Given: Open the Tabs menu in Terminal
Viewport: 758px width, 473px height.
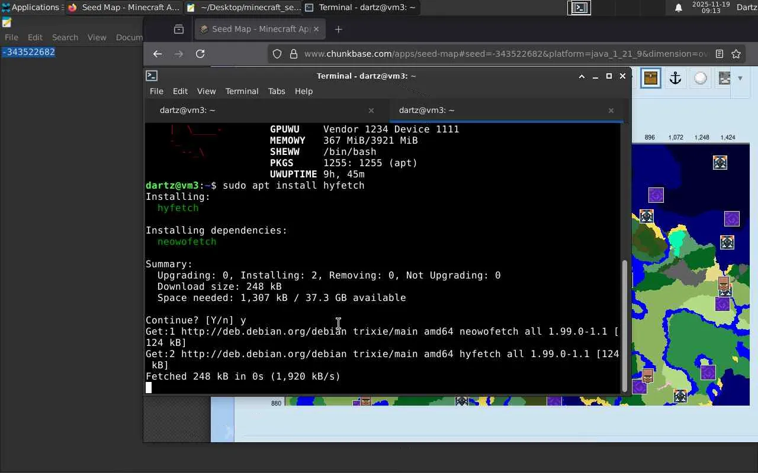Looking at the screenshot, I should (x=277, y=91).
